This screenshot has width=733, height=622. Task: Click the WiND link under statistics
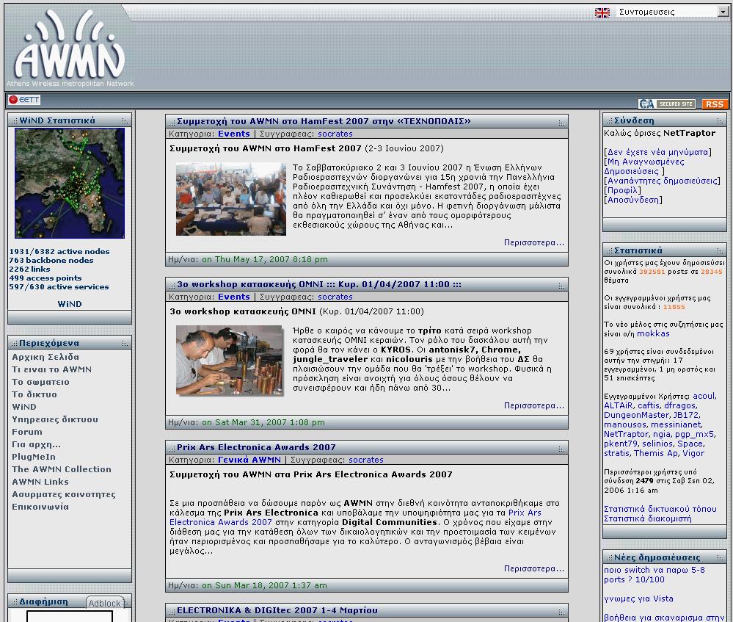[70, 304]
